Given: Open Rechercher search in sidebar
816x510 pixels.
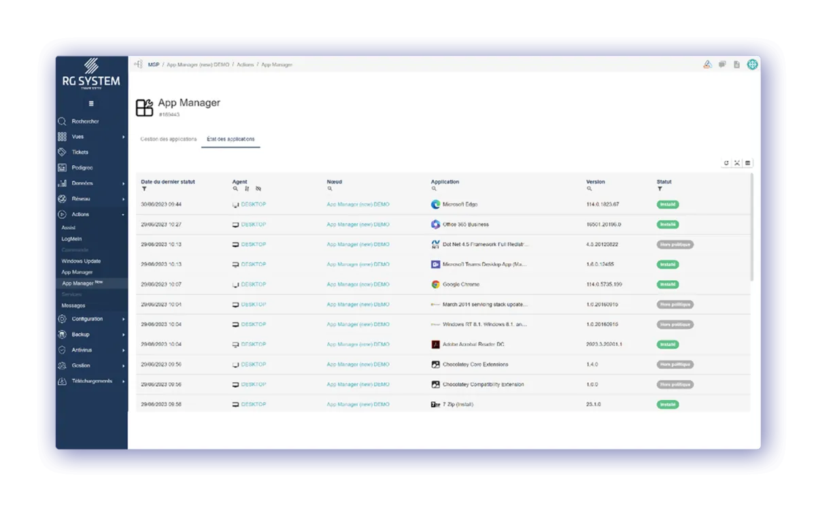Looking at the screenshot, I should pos(85,121).
